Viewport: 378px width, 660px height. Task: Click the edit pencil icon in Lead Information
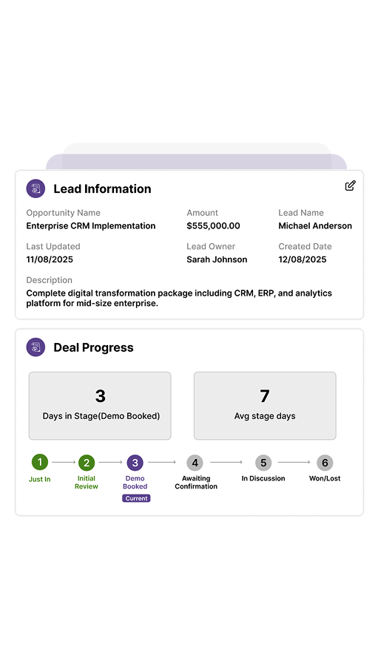click(350, 186)
